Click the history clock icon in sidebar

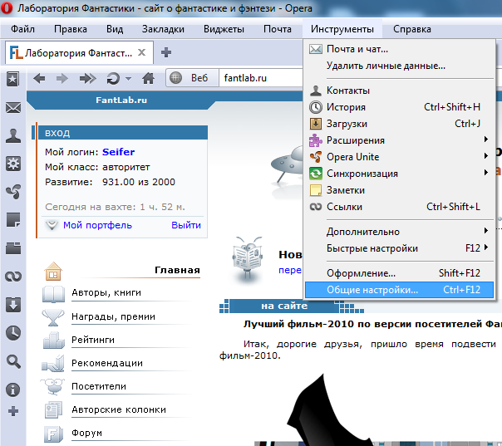tap(12, 332)
